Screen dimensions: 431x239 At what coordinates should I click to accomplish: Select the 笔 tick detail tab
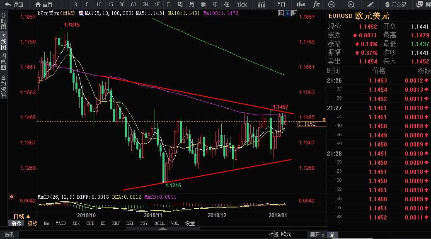pyautogui.click(x=333, y=234)
